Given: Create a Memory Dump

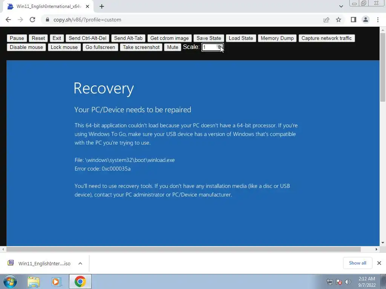Looking at the screenshot, I should pos(277,38).
